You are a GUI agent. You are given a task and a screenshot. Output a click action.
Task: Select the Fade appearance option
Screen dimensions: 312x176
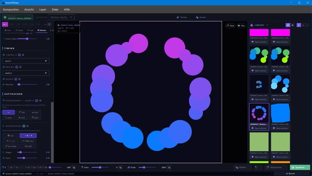point(22,118)
